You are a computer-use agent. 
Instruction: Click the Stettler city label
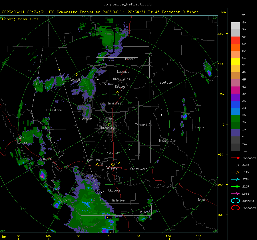(166, 82)
